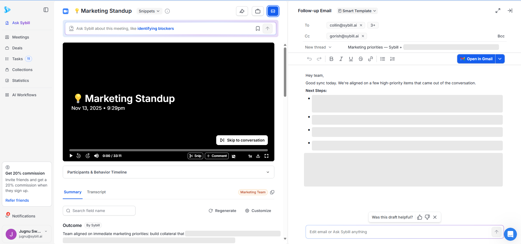
Task: Submit the meeting question arrow button
Action: (x=268, y=28)
